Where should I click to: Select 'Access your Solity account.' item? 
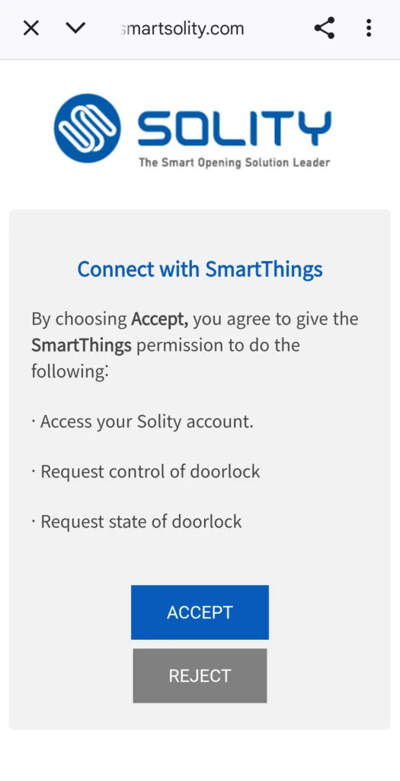coord(142,422)
